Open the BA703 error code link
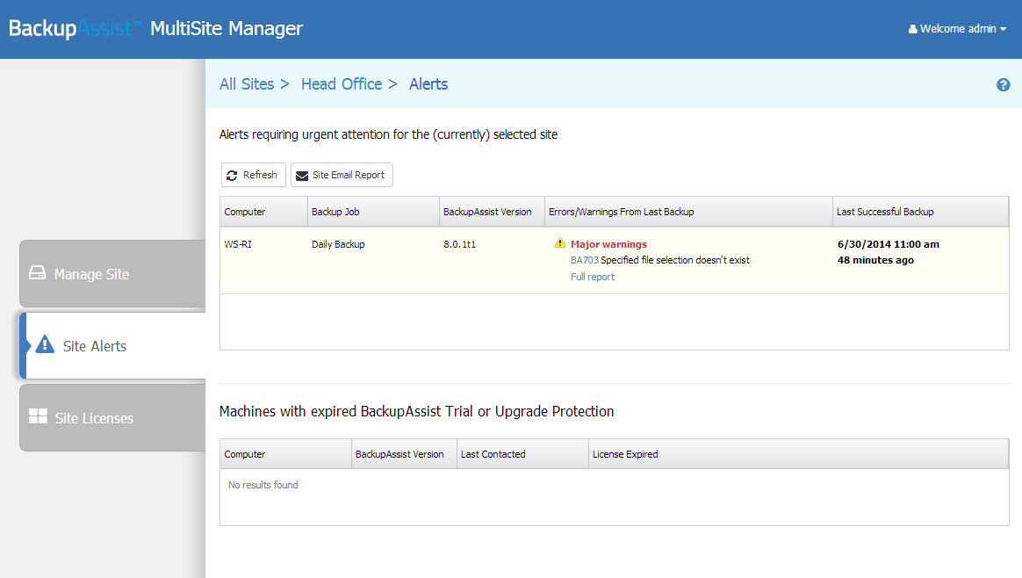 (584, 260)
